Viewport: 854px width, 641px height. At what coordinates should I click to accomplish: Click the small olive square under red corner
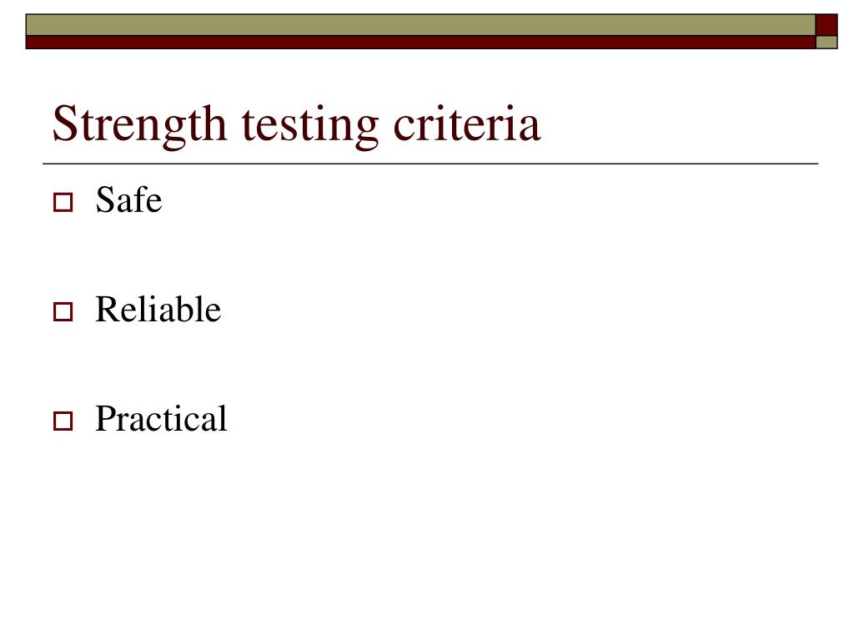click(826, 43)
